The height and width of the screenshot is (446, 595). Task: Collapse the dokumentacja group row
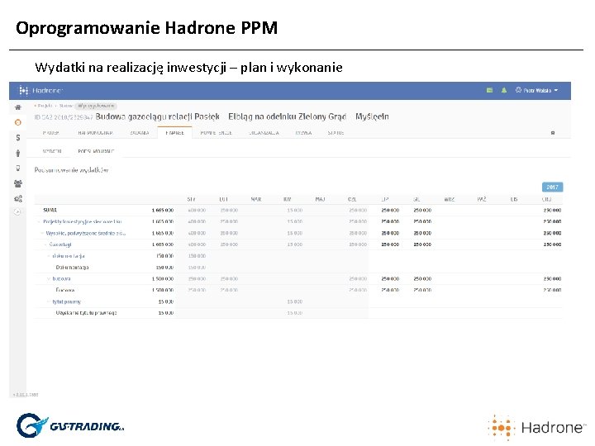click(x=48, y=256)
